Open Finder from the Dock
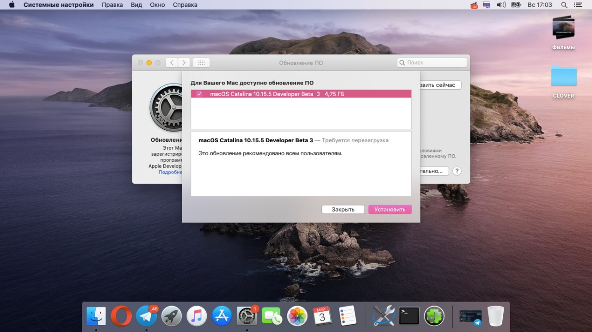 click(96, 316)
